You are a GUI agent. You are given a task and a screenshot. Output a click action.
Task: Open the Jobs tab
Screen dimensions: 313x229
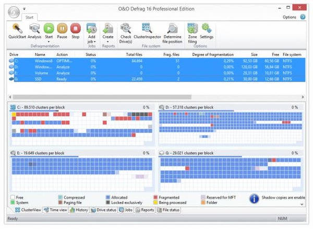click(126, 210)
